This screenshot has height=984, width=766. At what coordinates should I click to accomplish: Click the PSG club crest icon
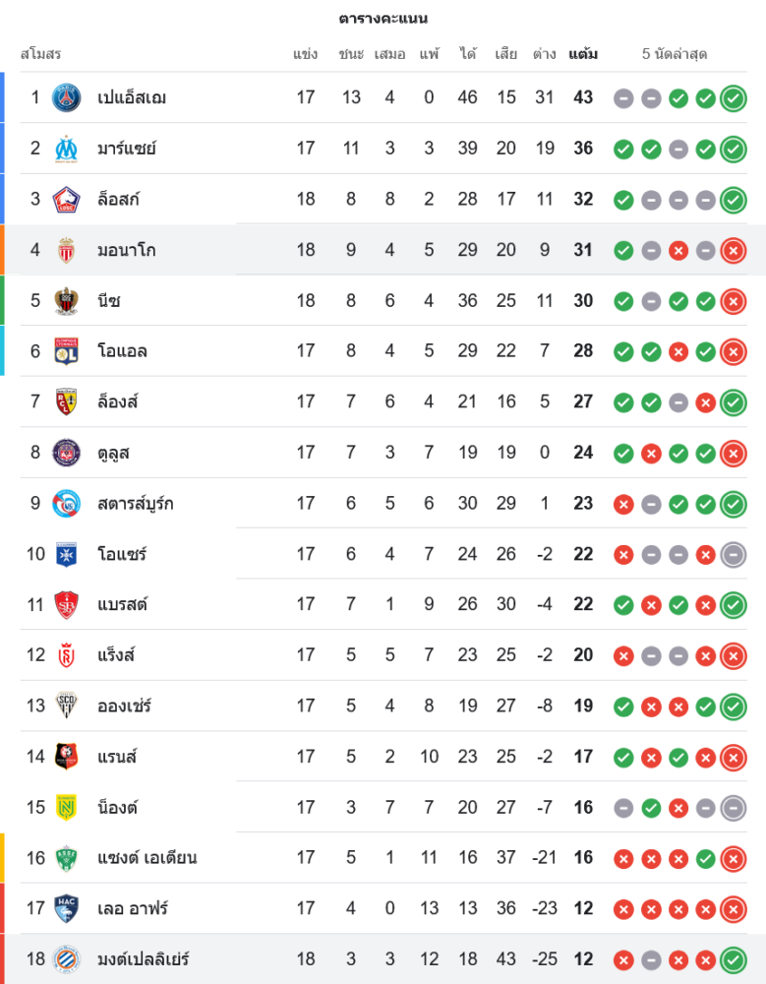[x=67, y=97]
